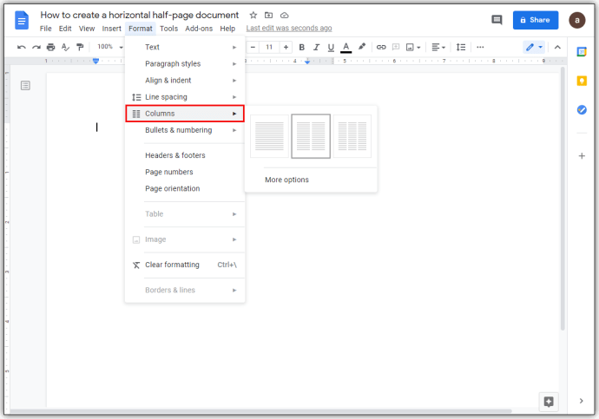Open the Edit menu
The width and height of the screenshot is (599, 419).
click(x=65, y=29)
